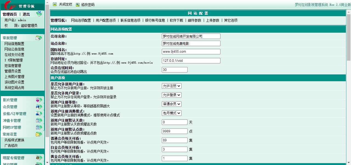Open 管理员设置 in the sidebar
The image size is (351, 165).
coord(13,71)
